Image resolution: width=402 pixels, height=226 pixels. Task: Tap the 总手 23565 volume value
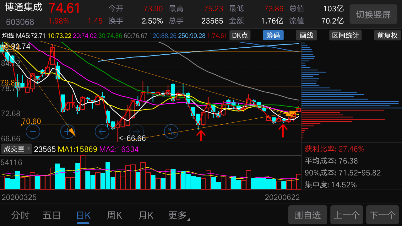[212, 21]
